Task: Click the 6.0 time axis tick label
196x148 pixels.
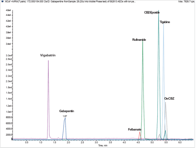Action: (180, 142)
